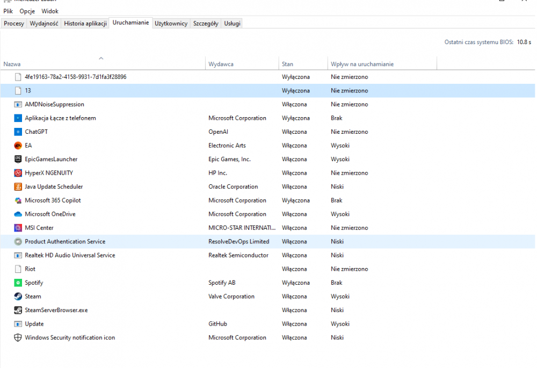The height and width of the screenshot is (368, 537).
Task: Select the Product Authentication Service row
Action: point(65,242)
